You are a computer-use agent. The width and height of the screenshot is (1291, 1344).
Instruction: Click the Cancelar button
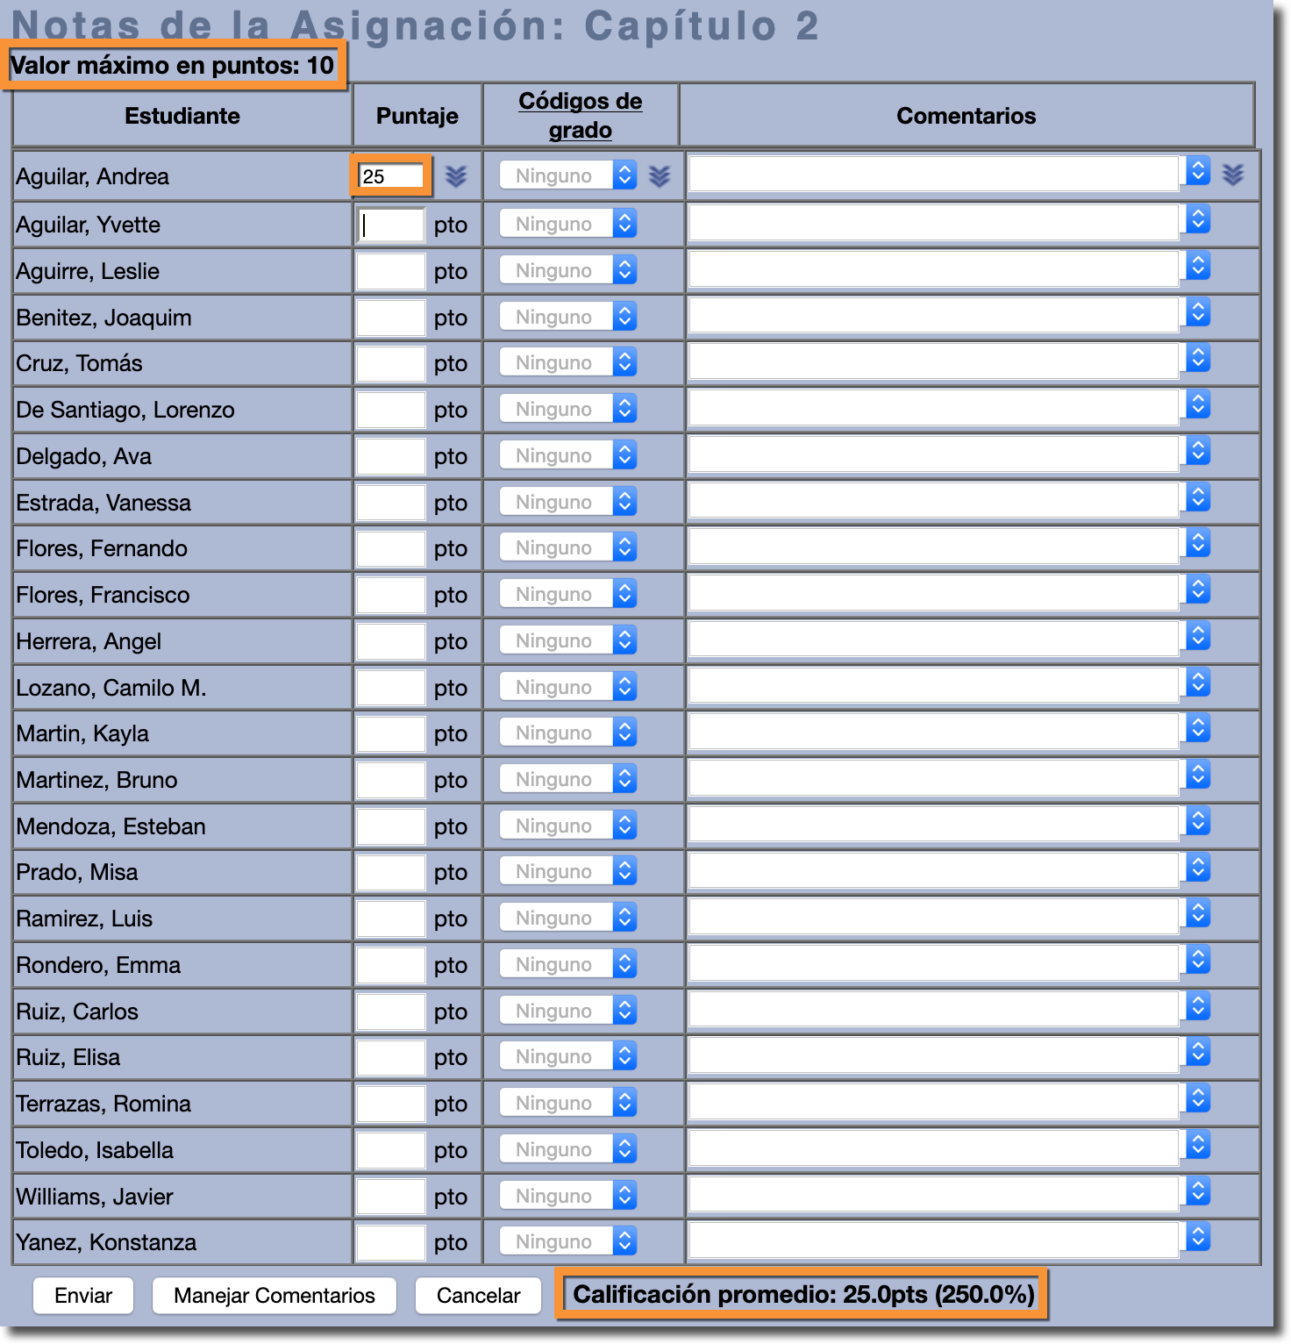tap(478, 1295)
